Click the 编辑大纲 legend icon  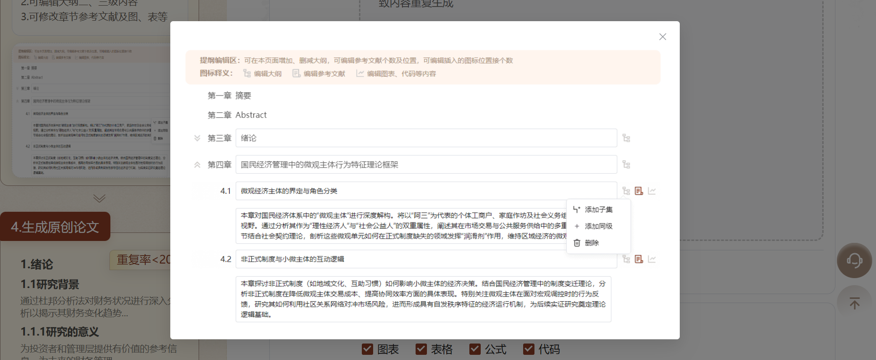(x=247, y=73)
